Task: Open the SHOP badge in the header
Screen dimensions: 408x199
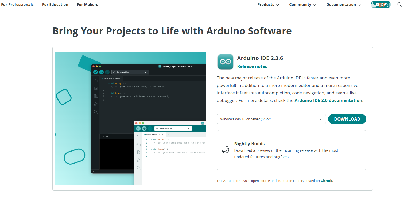Action: [x=381, y=5]
